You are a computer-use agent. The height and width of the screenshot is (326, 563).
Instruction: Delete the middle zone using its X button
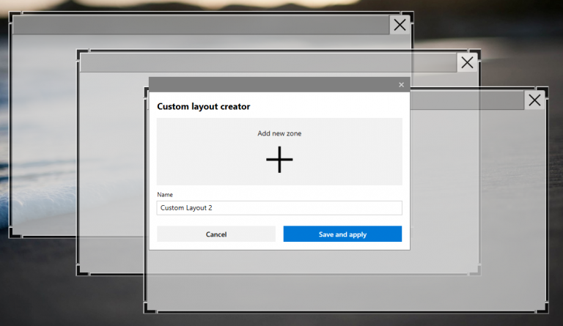tap(467, 63)
